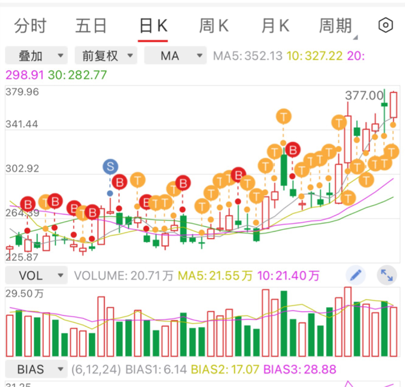Screen dimensions: 405x387
Task: Tap the T marker at the chart's highest point
Action: (284, 116)
